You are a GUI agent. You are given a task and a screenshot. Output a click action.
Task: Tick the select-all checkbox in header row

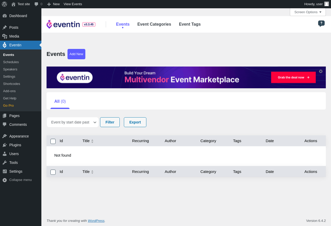[53, 141]
